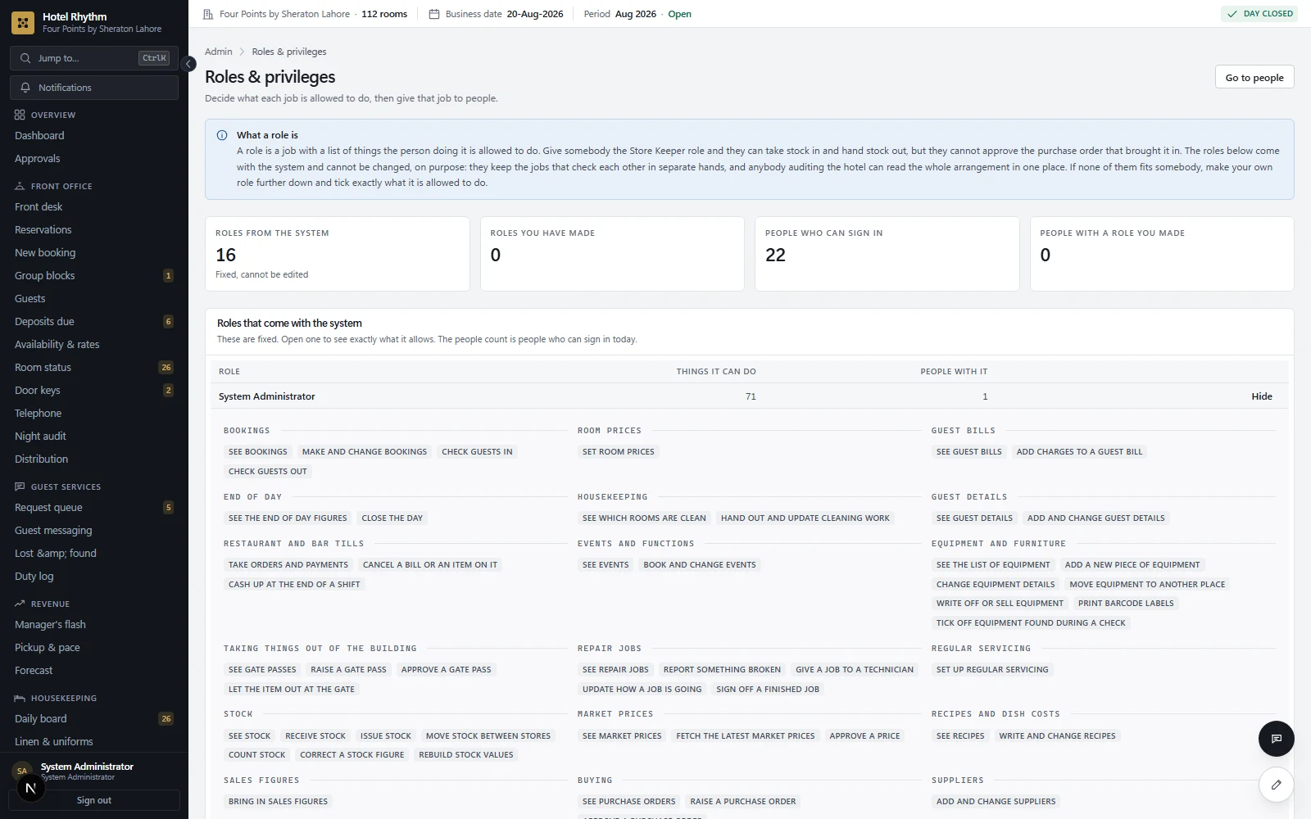Open Manager's flash report
Viewport: 1311px width, 819px height.
94,625
